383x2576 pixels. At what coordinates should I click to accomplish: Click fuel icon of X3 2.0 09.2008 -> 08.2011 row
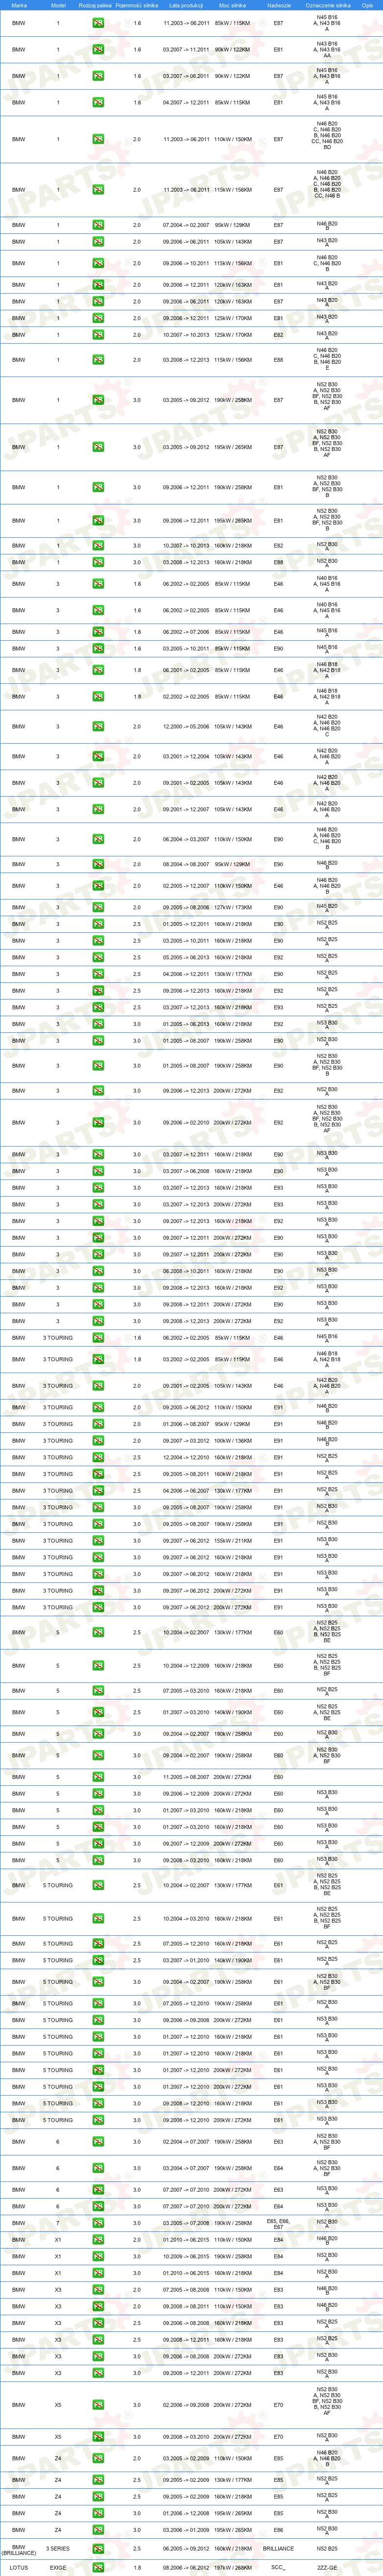[98, 2306]
